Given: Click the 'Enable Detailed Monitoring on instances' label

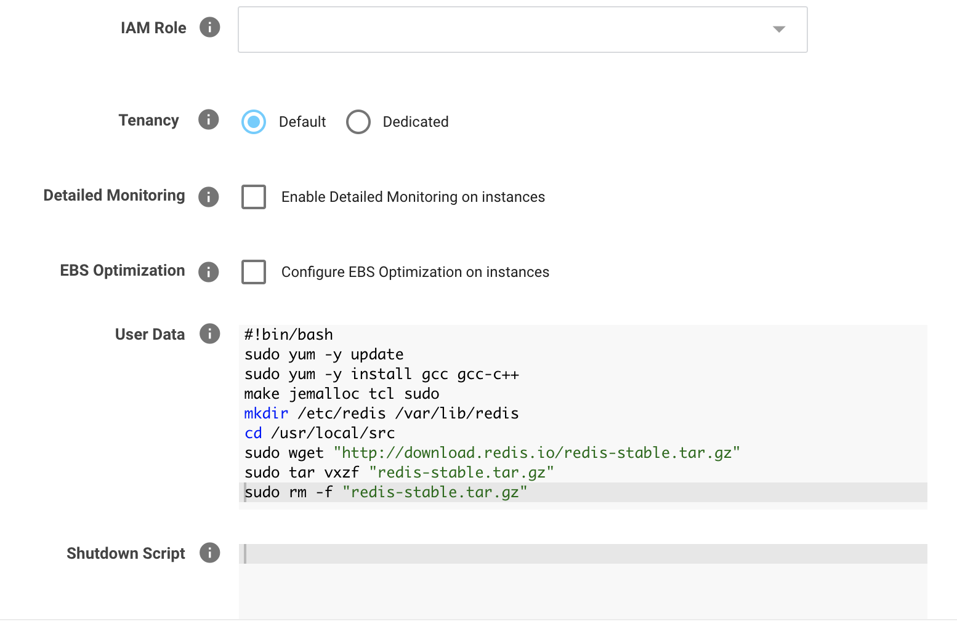Looking at the screenshot, I should tap(413, 197).
